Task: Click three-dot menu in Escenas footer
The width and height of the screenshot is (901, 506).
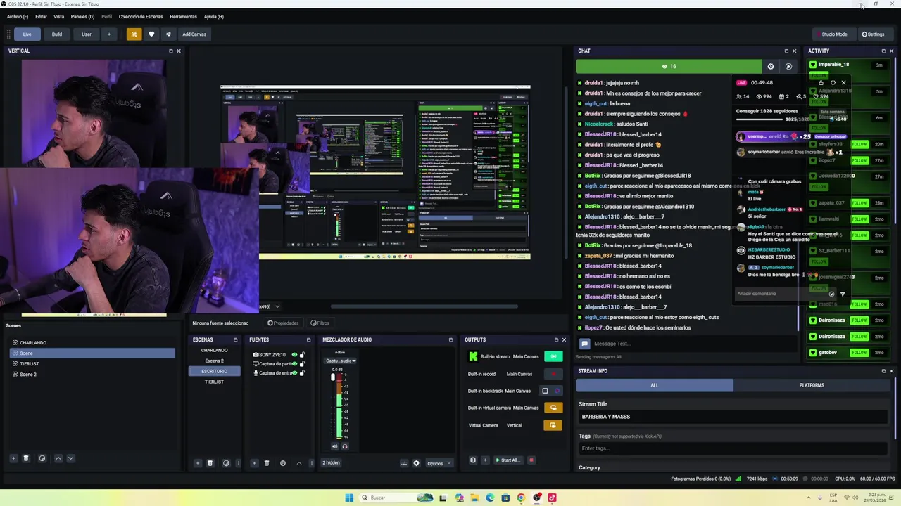Action: tap(238, 463)
